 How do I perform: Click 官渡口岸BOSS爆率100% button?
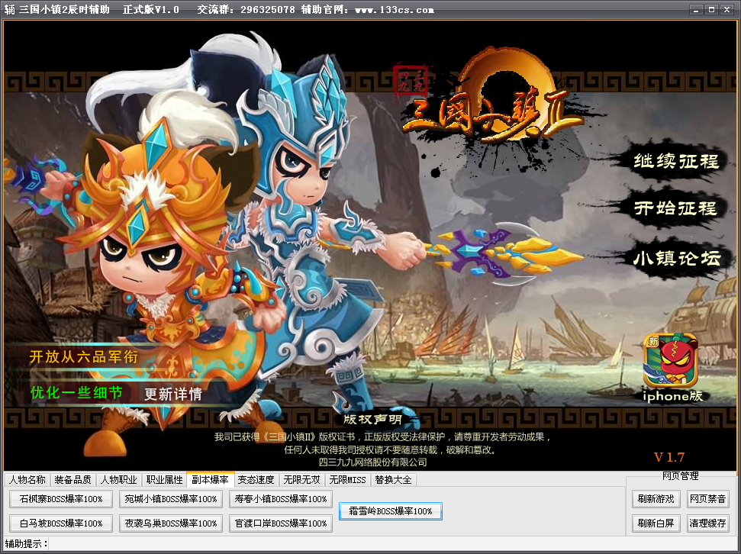point(280,523)
